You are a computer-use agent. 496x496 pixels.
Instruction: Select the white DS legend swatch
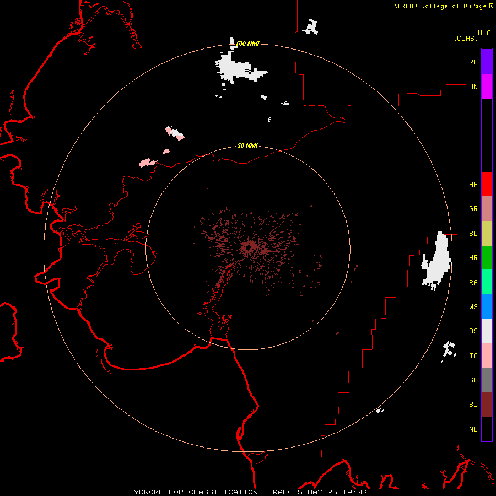[x=487, y=331]
